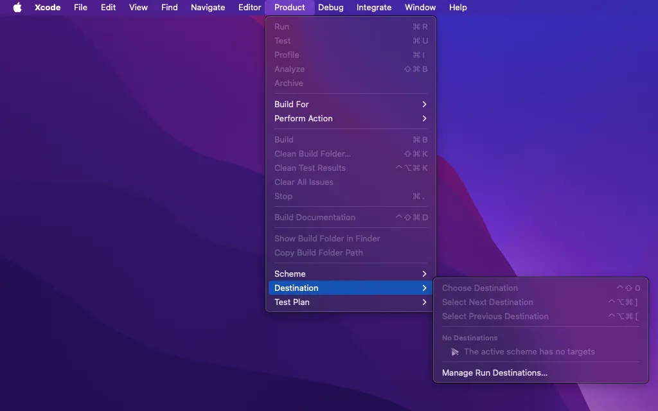Click Copy Build Folder Path
The image size is (658, 411).
pos(350,252)
